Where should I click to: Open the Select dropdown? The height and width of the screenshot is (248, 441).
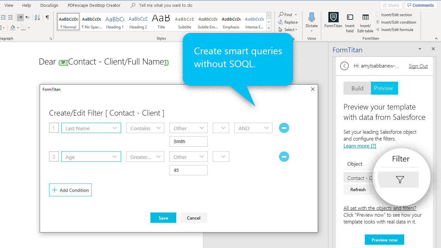point(288,30)
